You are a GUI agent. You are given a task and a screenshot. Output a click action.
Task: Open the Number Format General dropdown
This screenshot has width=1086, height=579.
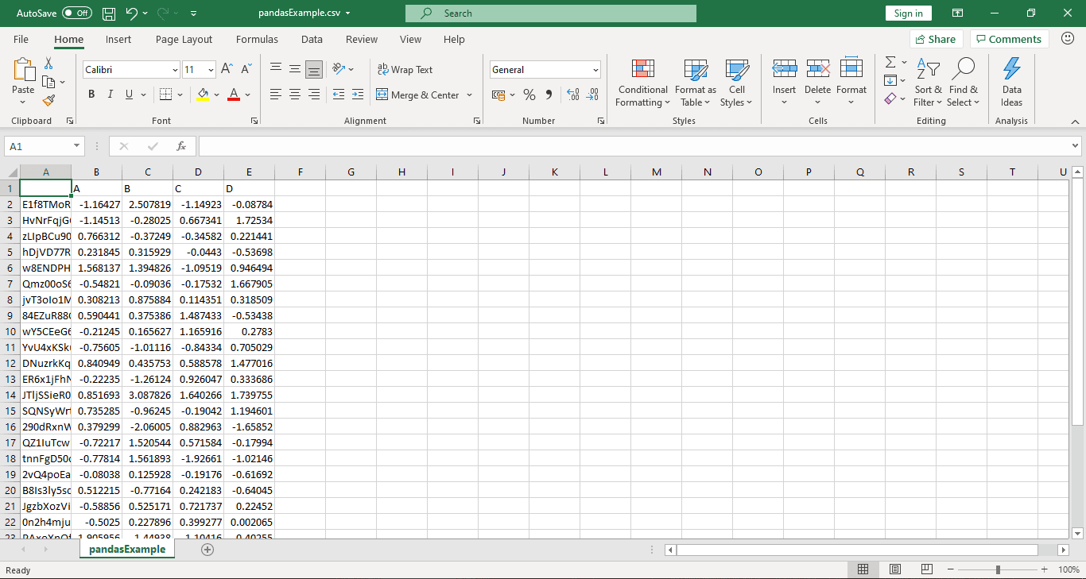coord(595,70)
